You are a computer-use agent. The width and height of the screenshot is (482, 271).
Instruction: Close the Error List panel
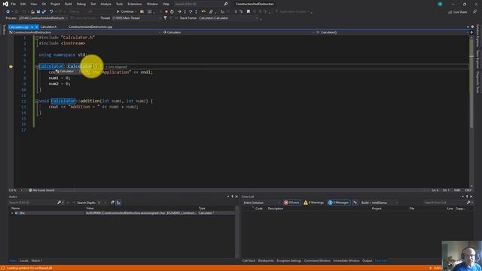pyautogui.click(x=471, y=196)
